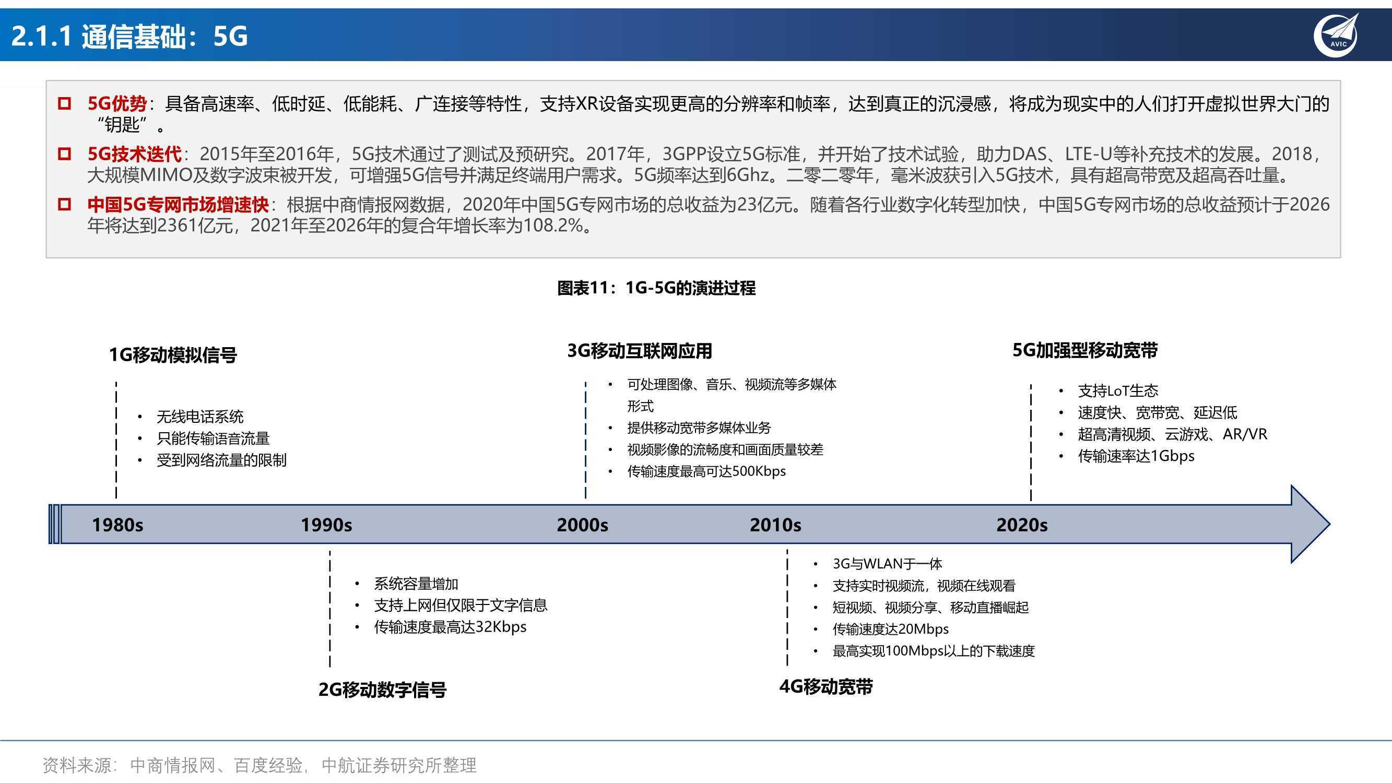Click the red square bullet before '中国5G专网市场增速快'
This screenshot has width=1392, height=783.
[x=64, y=204]
